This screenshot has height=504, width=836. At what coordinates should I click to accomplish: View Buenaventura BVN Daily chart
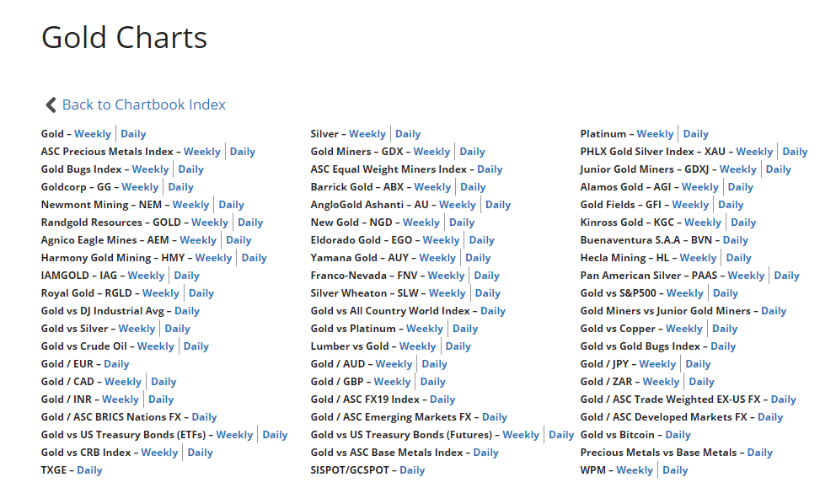pos(736,239)
